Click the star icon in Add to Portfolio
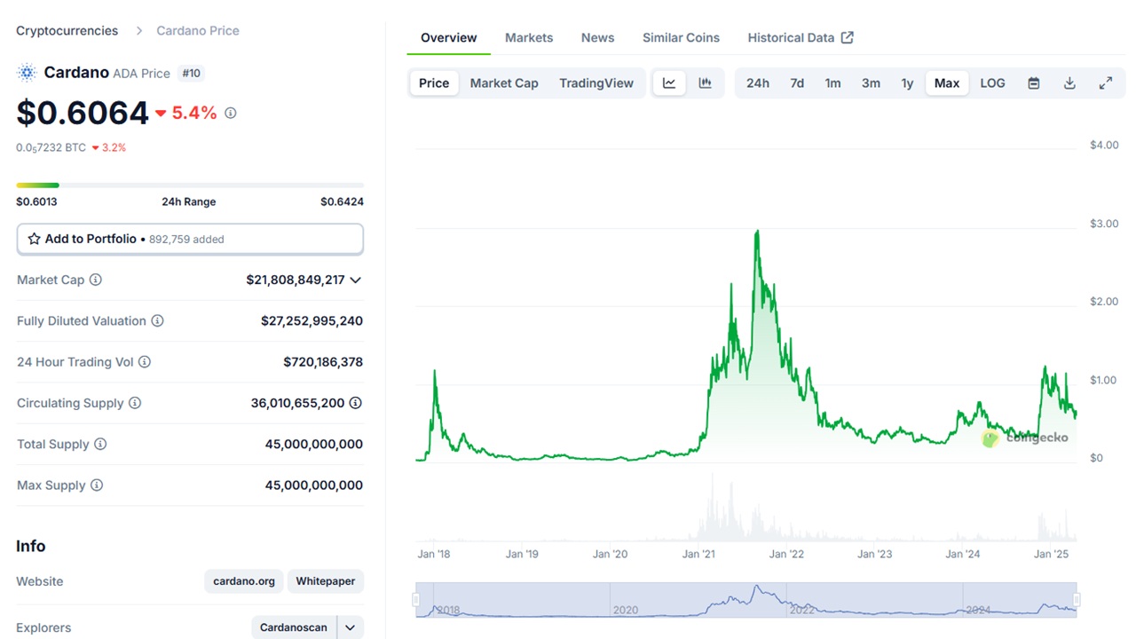 coord(34,239)
